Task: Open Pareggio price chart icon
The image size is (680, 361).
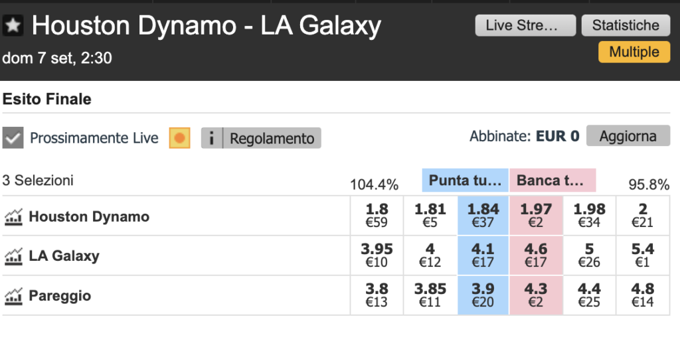Action: (x=13, y=296)
